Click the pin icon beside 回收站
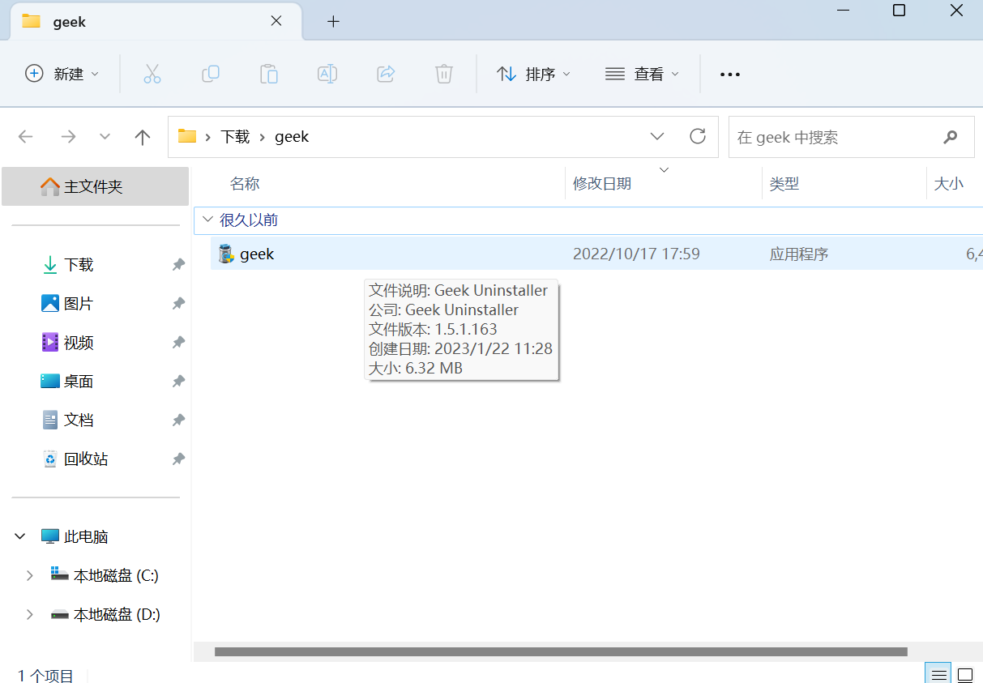 (178, 459)
